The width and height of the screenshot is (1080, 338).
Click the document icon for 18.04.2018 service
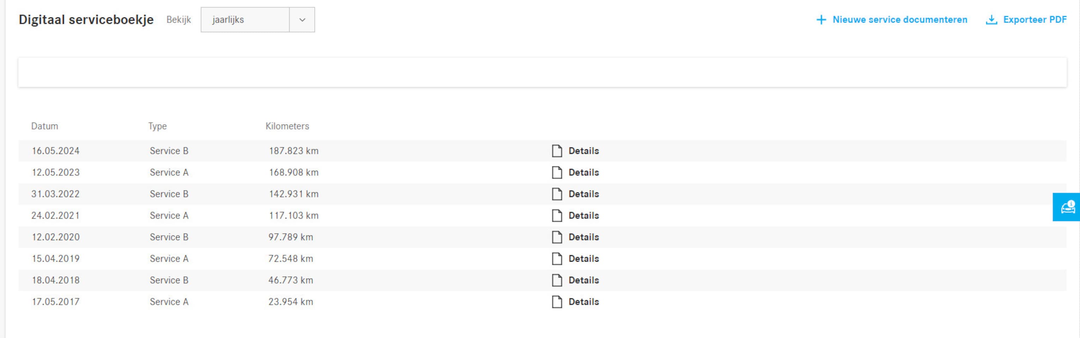click(x=557, y=280)
